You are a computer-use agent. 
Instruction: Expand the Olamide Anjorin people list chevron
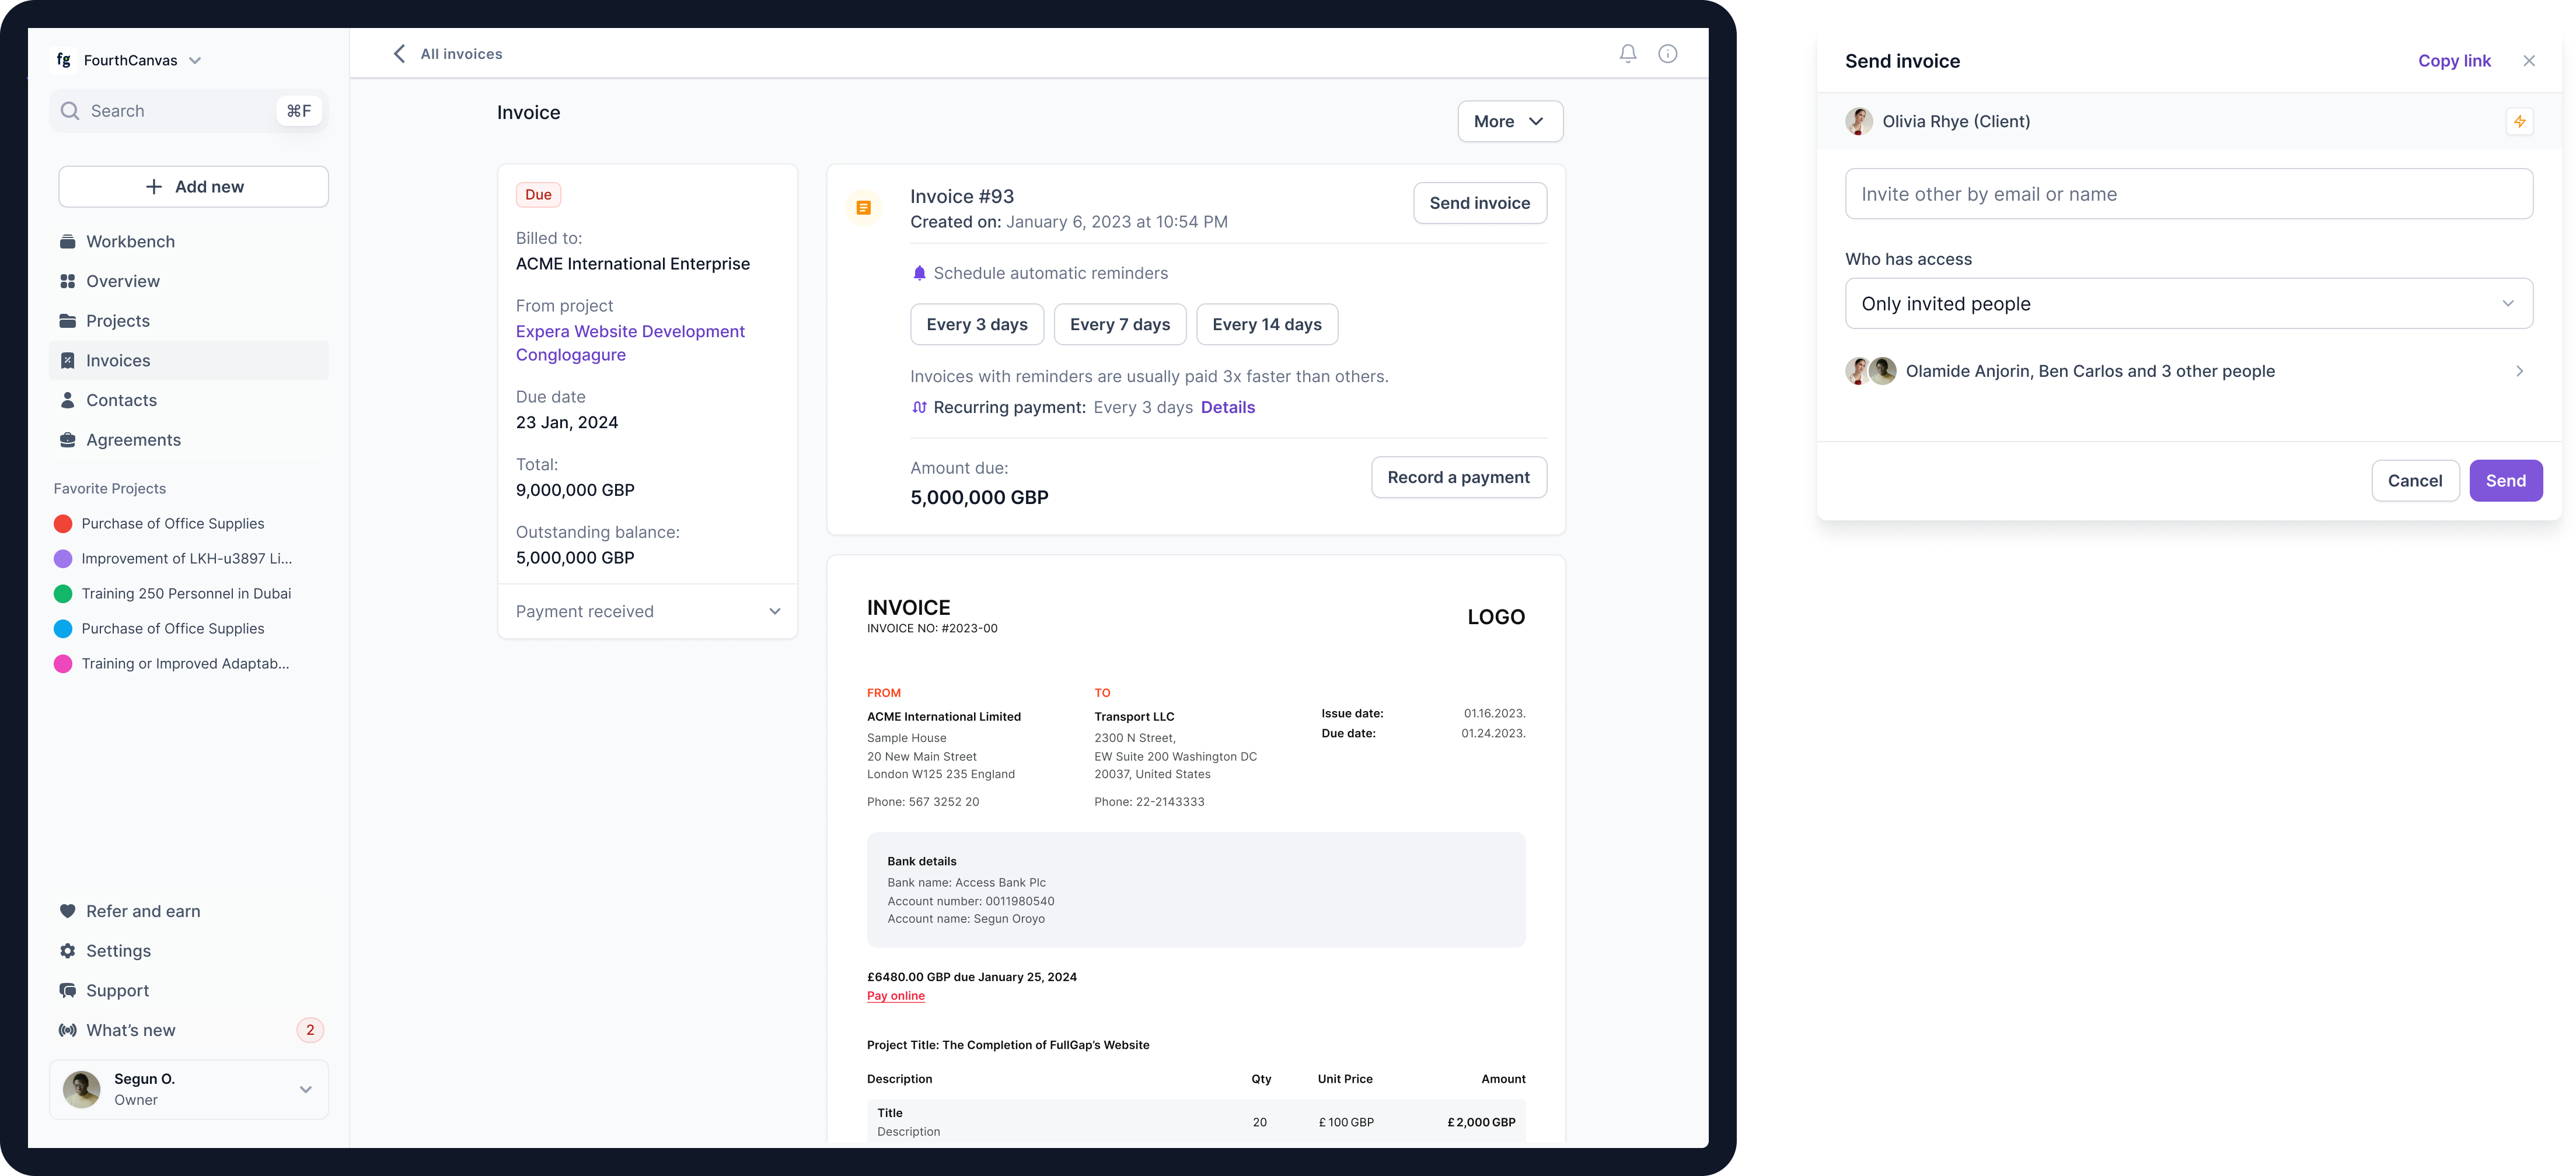[2519, 372]
